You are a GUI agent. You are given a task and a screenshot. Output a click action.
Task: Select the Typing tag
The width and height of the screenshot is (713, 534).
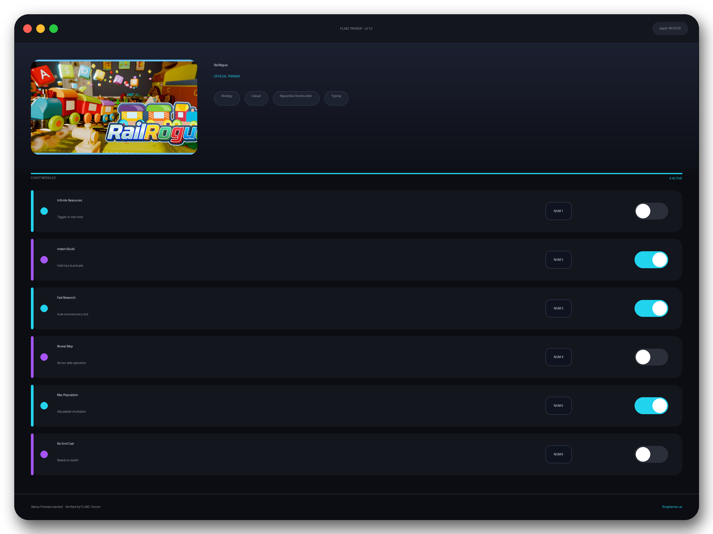(x=336, y=98)
